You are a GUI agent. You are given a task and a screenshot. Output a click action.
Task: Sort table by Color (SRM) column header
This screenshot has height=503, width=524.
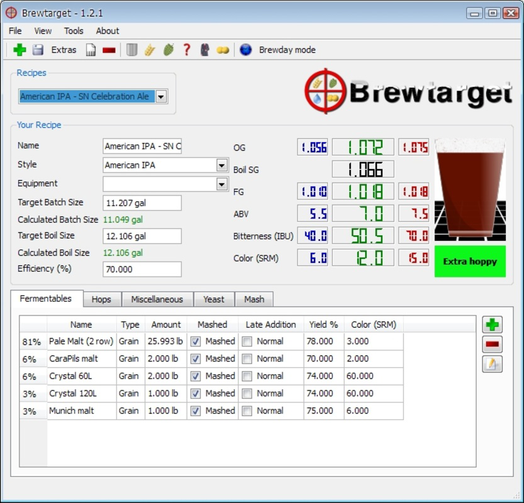[374, 324]
